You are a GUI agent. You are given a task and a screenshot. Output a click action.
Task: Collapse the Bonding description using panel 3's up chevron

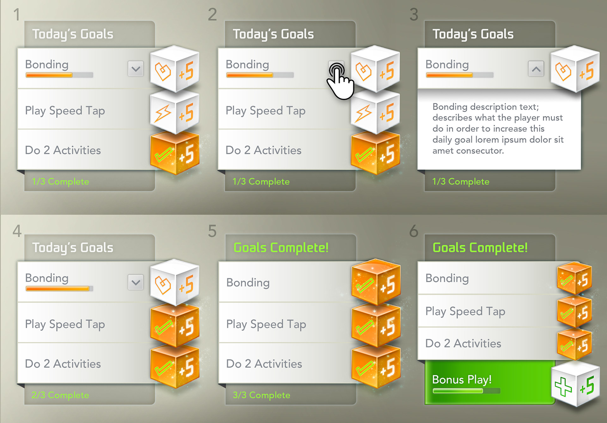[536, 69]
